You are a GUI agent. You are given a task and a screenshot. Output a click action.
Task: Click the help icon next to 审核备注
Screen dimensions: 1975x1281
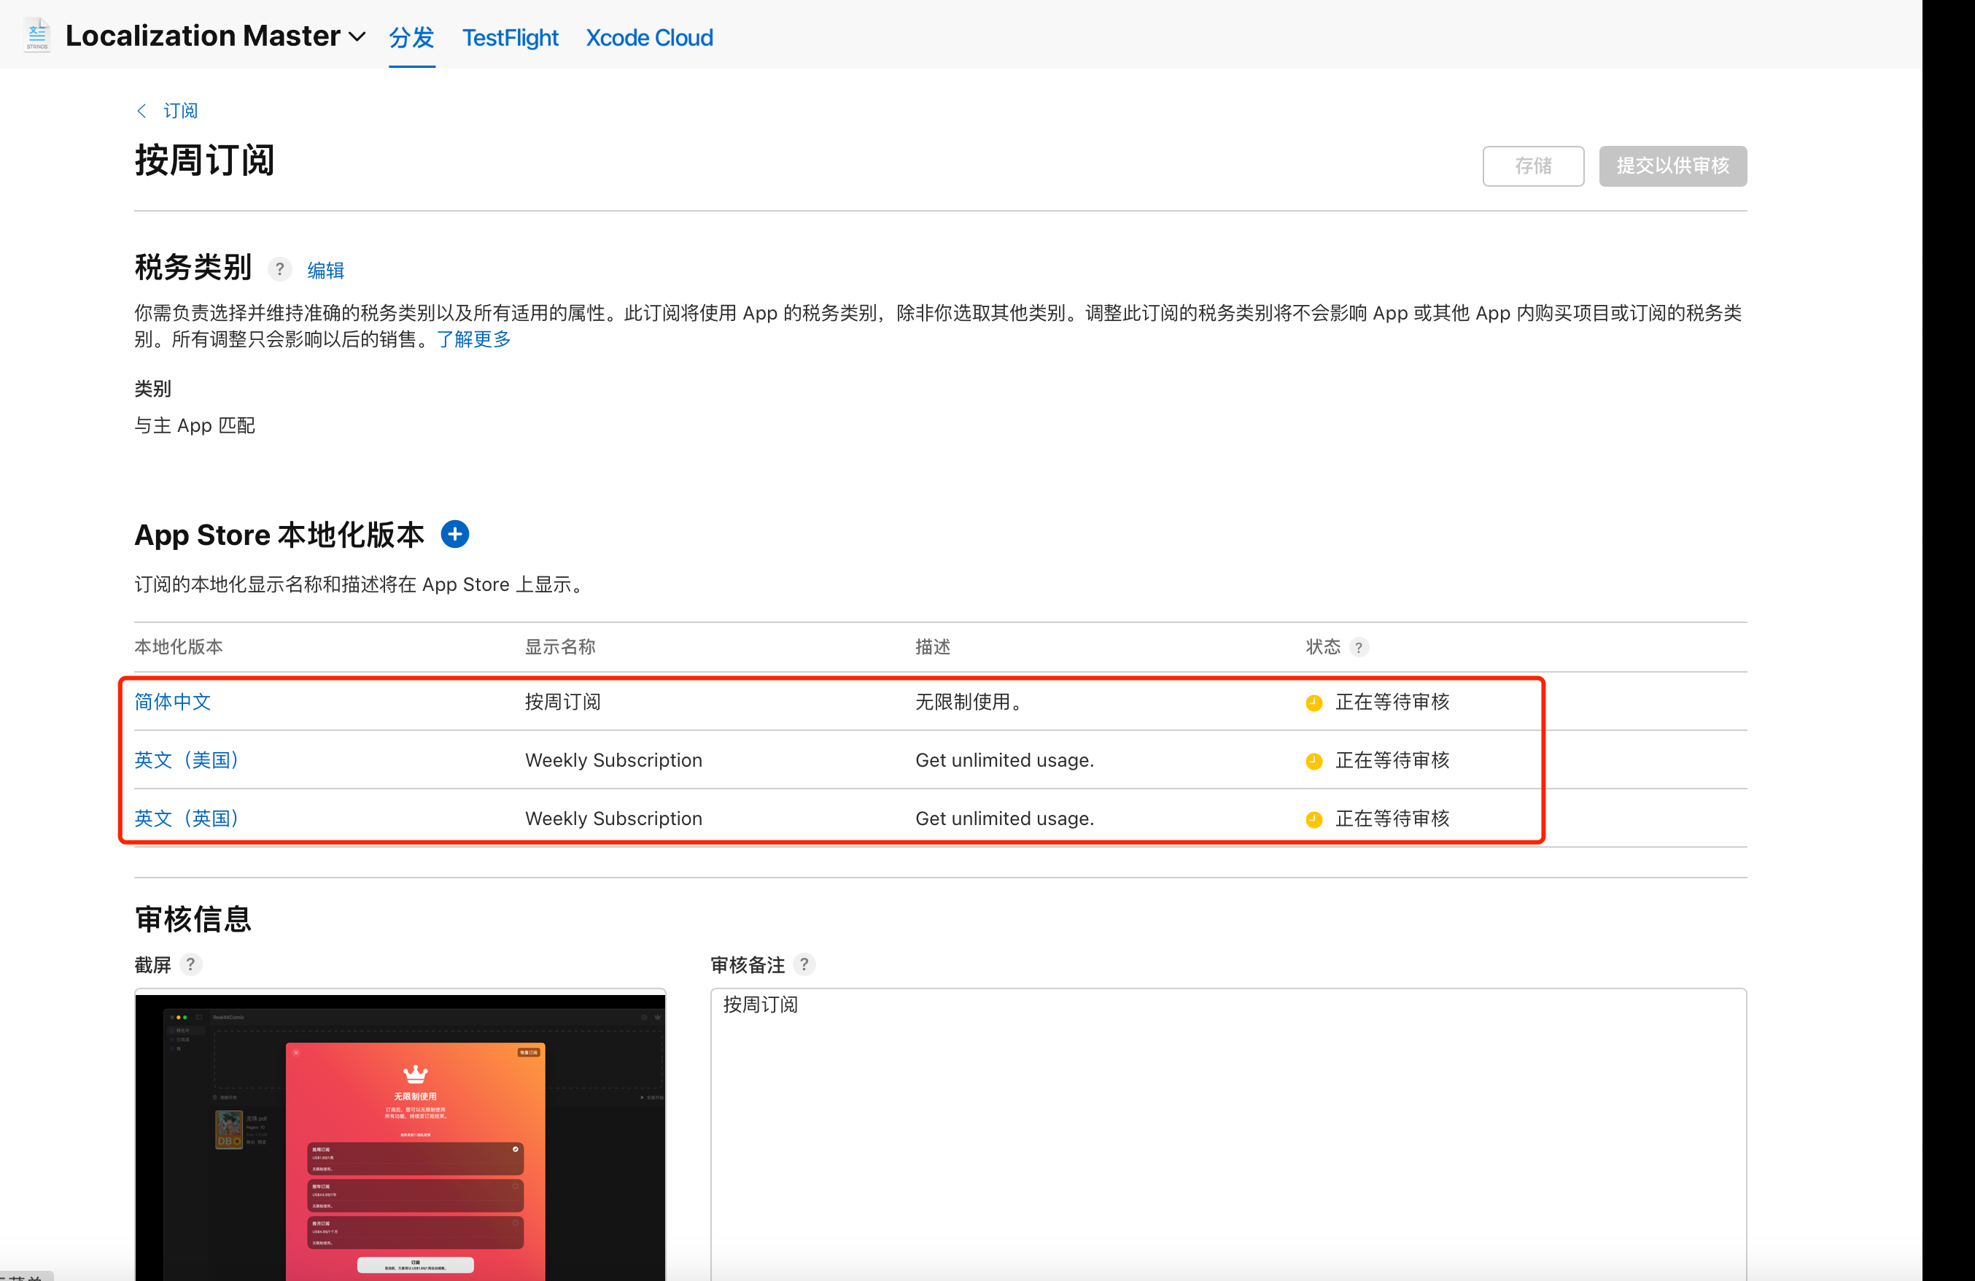coord(803,964)
